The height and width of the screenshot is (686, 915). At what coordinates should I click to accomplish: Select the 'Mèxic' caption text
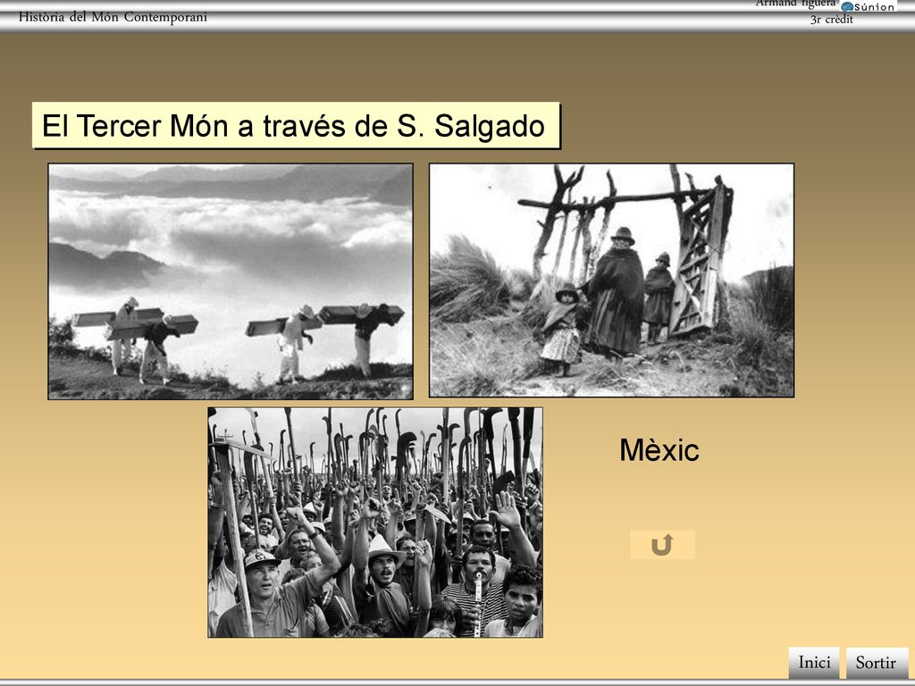click(659, 450)
